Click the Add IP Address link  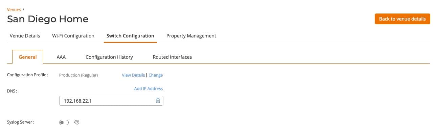149,89
